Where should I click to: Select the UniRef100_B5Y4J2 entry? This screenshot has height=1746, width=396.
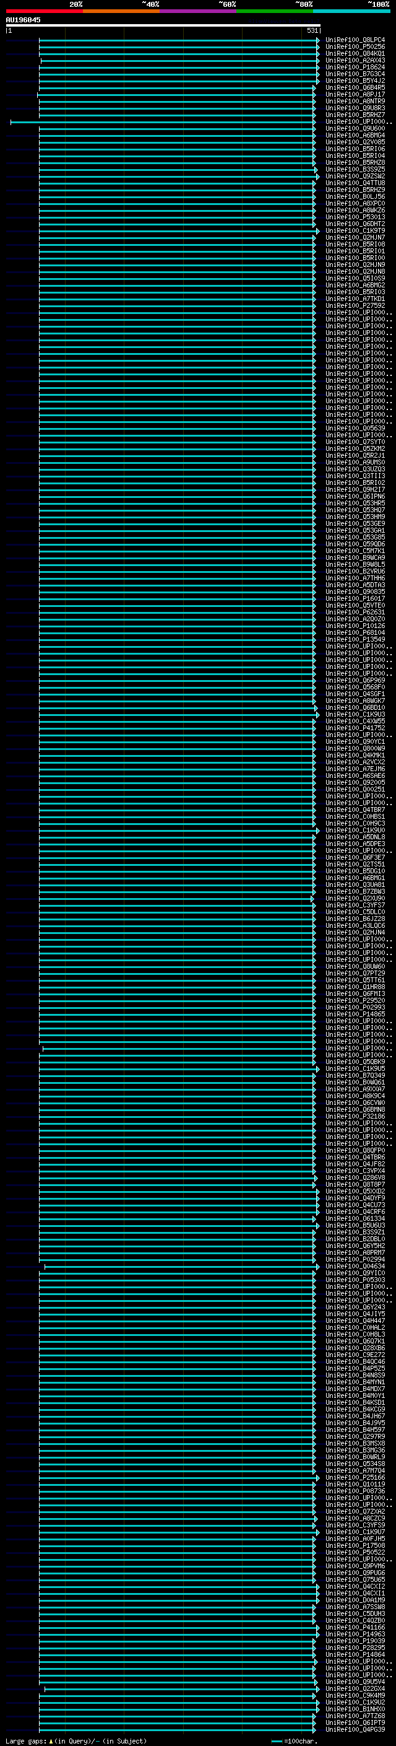click(355, 81)
